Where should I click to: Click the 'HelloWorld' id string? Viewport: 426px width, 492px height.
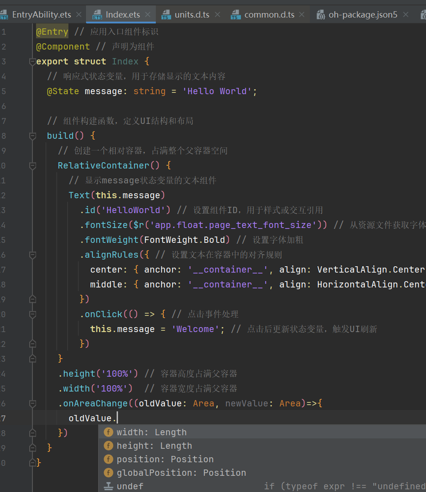tap(133, 210)
